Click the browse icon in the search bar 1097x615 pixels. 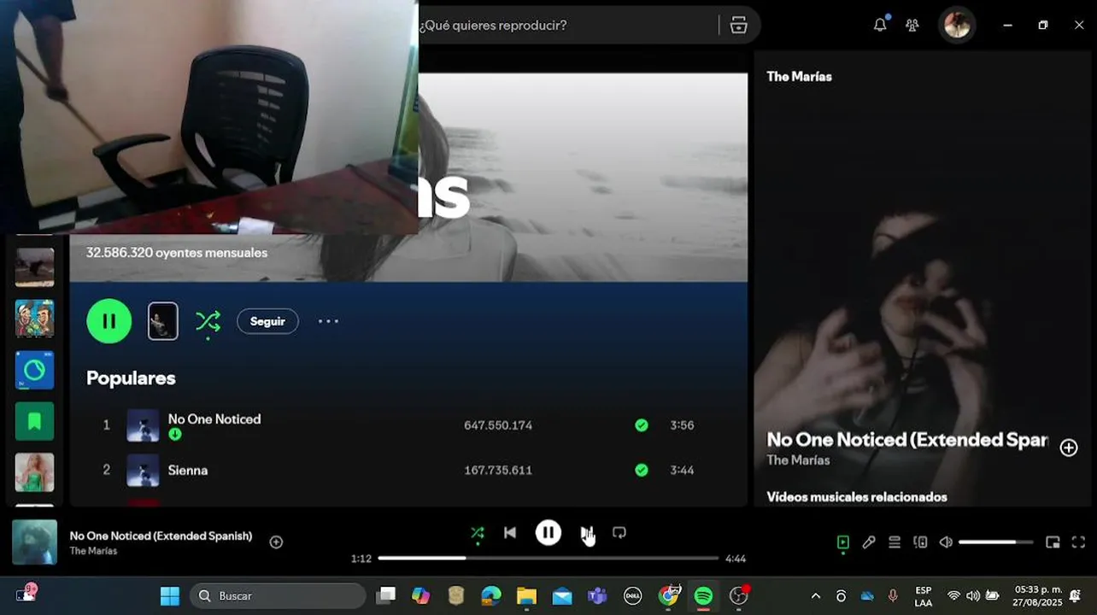coord(739,25)
